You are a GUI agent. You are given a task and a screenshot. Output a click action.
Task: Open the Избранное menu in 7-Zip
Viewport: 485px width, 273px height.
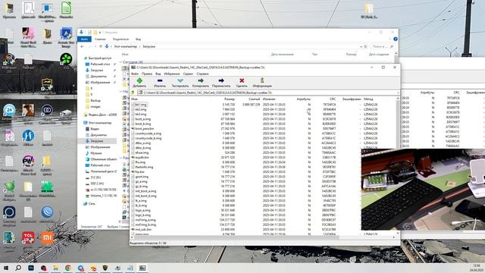[172, 74]
